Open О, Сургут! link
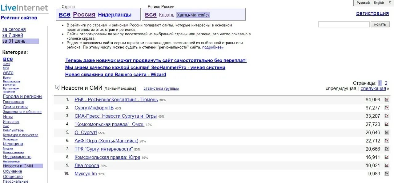The image size is (394, 183). [x=86, y=133]
